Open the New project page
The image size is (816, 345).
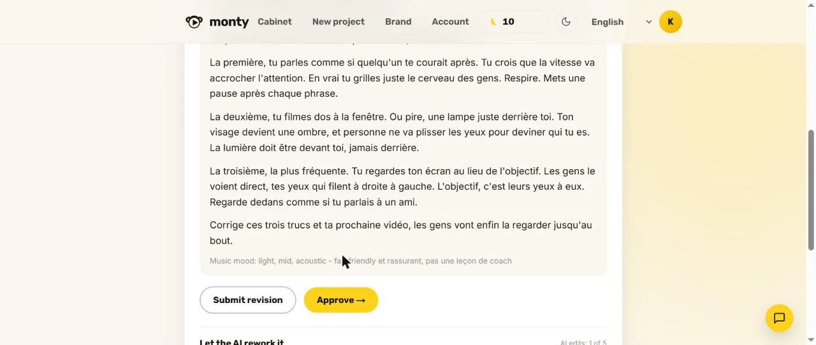[339, 22]
